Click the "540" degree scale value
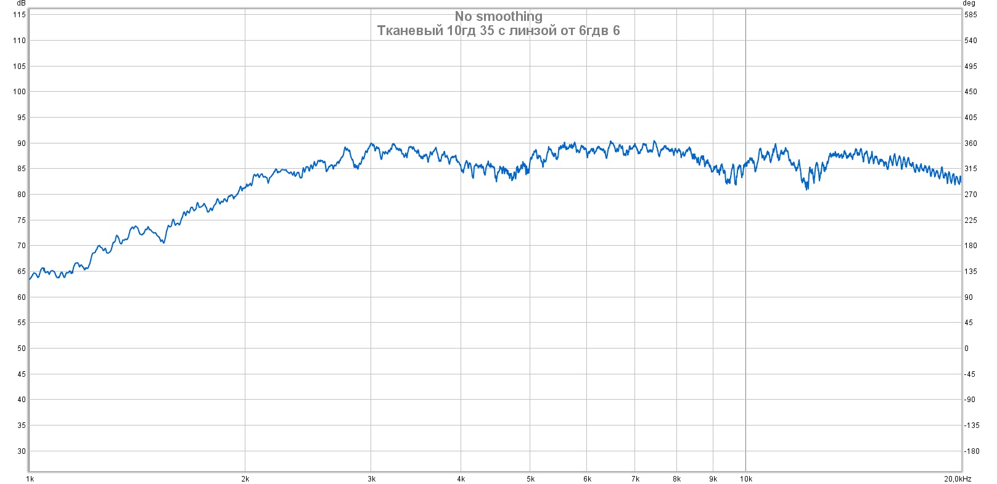Image resolution: width=997 pixels, height=484 pixels. [x=971, y=41]
